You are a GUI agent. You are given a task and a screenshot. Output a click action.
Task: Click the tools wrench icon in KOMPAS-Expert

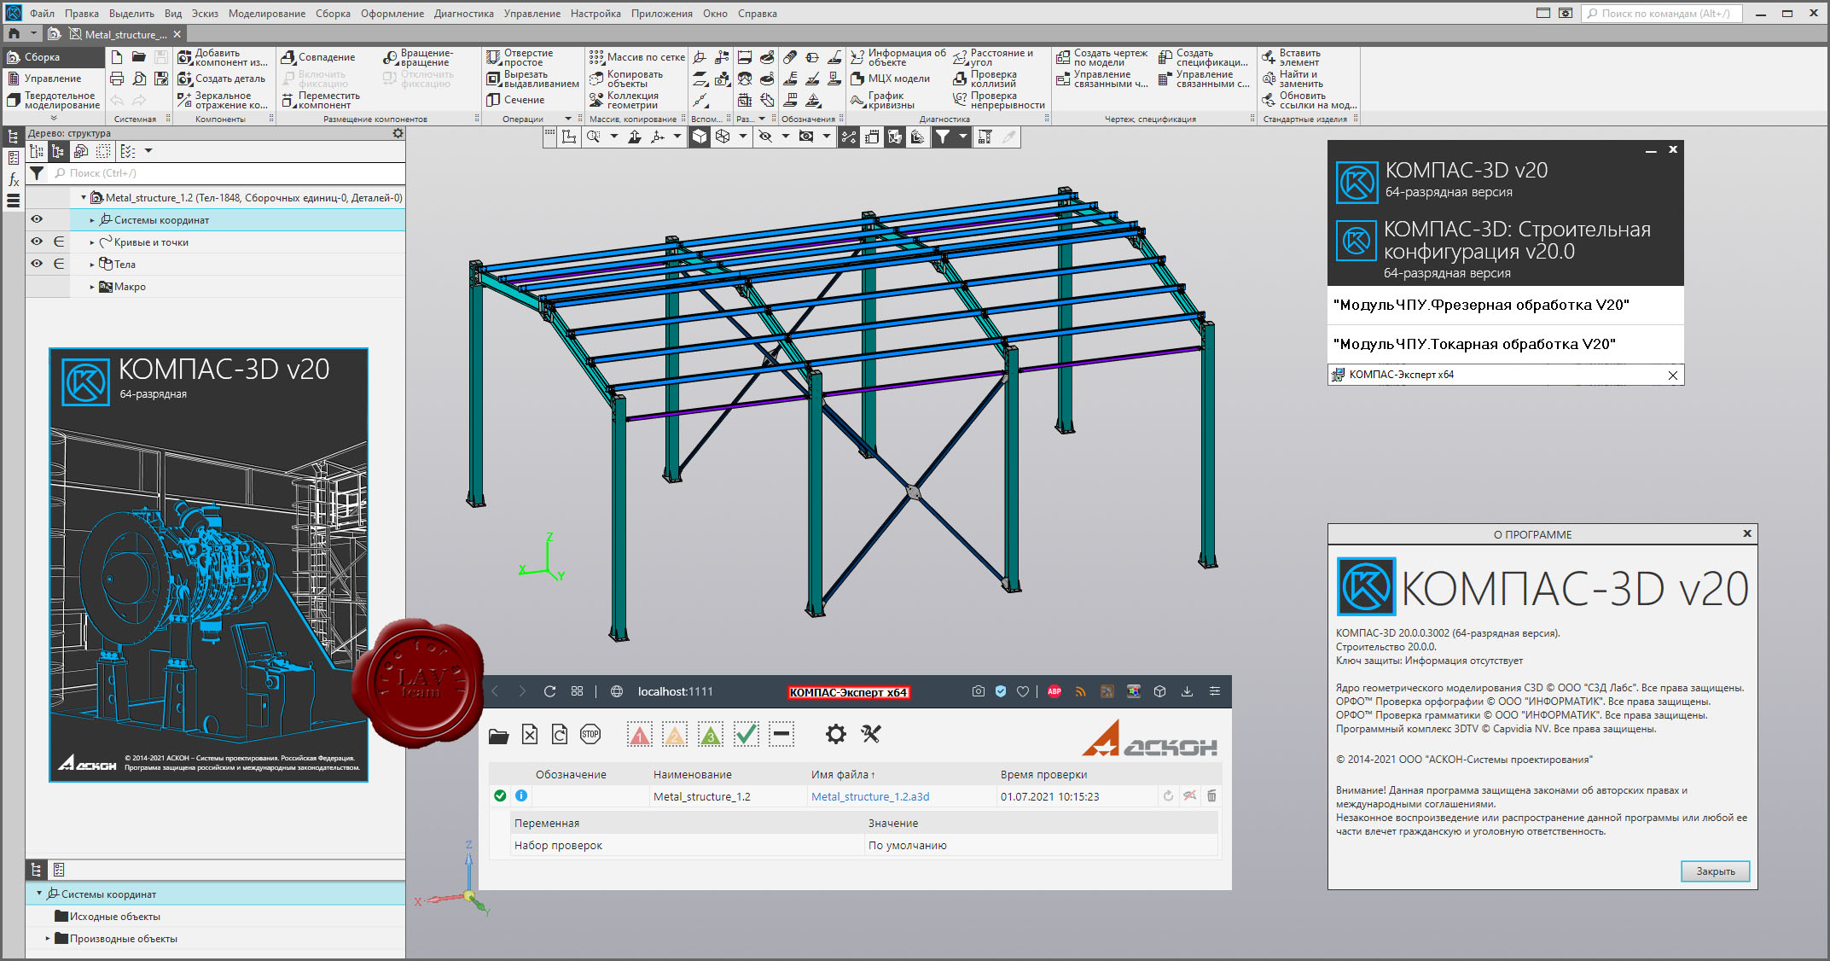[x=871, y=734]
